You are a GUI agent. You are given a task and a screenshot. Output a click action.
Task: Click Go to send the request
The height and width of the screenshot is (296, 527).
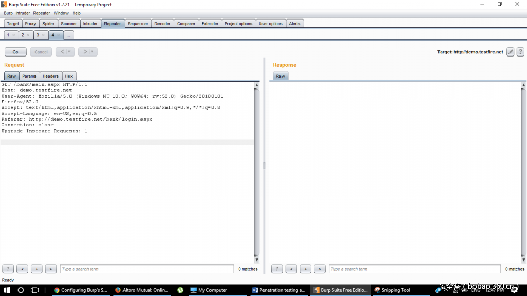tap(15, 51)
